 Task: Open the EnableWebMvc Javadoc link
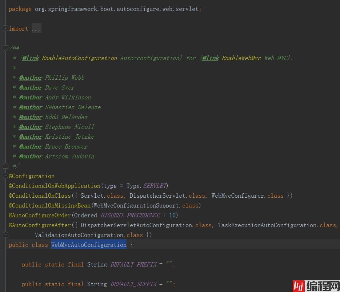point(241,58)
